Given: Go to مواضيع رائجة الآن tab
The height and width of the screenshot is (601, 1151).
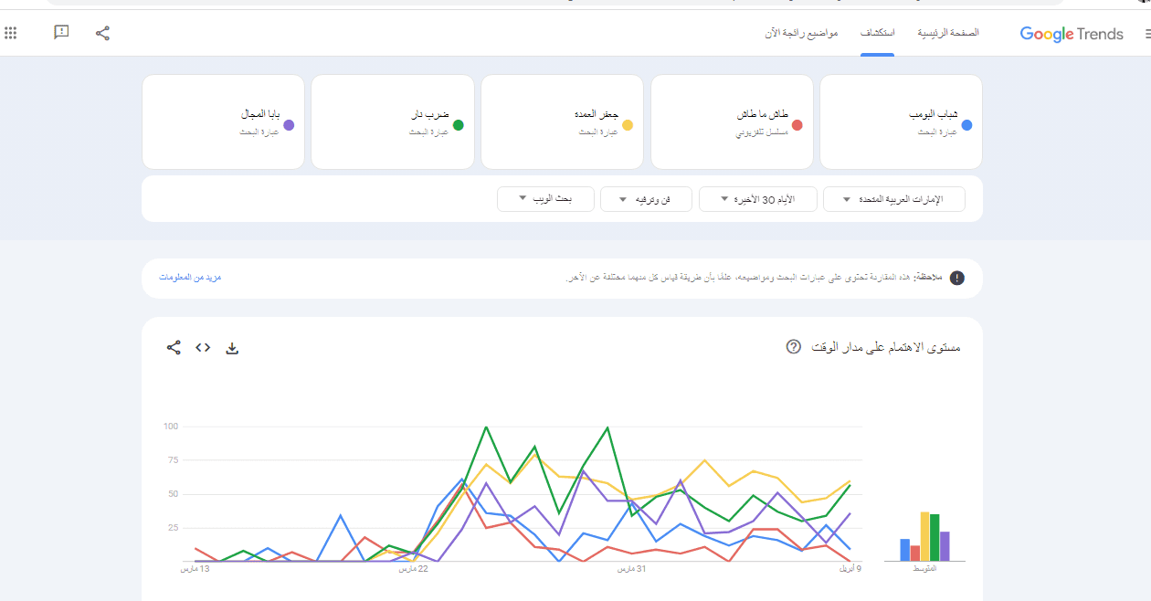Looking at the screenshot, I should [x=801, y=33].
